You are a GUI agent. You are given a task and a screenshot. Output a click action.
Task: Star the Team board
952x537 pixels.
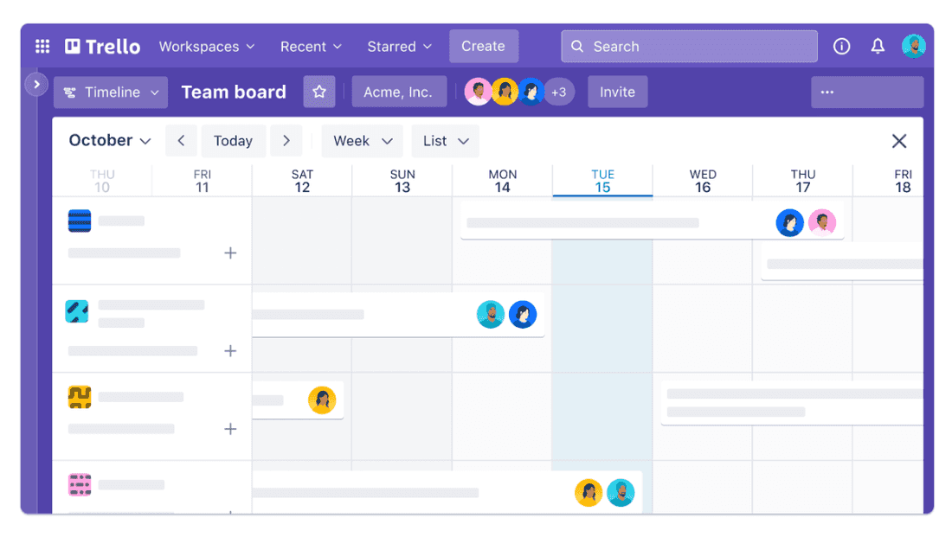(319, 92)
